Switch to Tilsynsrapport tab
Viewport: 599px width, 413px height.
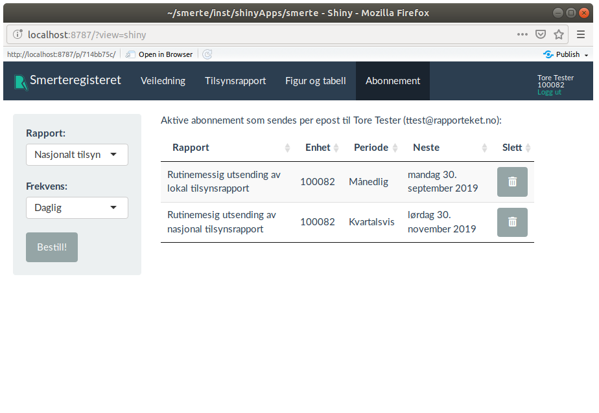[235, 81]
